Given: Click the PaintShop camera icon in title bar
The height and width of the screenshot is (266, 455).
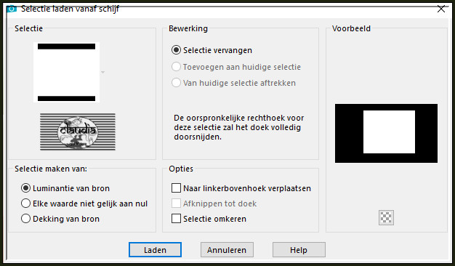Looking at the screenshot, I should pyautogui.click(x=12, y=9).
